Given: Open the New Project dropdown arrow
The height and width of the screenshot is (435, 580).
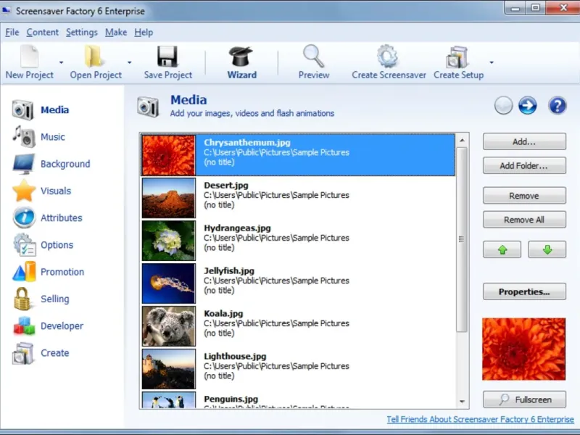Looking at the screenshot, I should click(61, 62).
